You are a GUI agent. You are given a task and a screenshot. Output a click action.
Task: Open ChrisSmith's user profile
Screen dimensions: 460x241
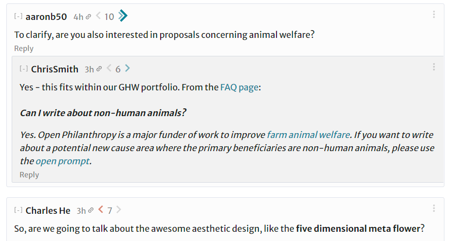point(55,69)
